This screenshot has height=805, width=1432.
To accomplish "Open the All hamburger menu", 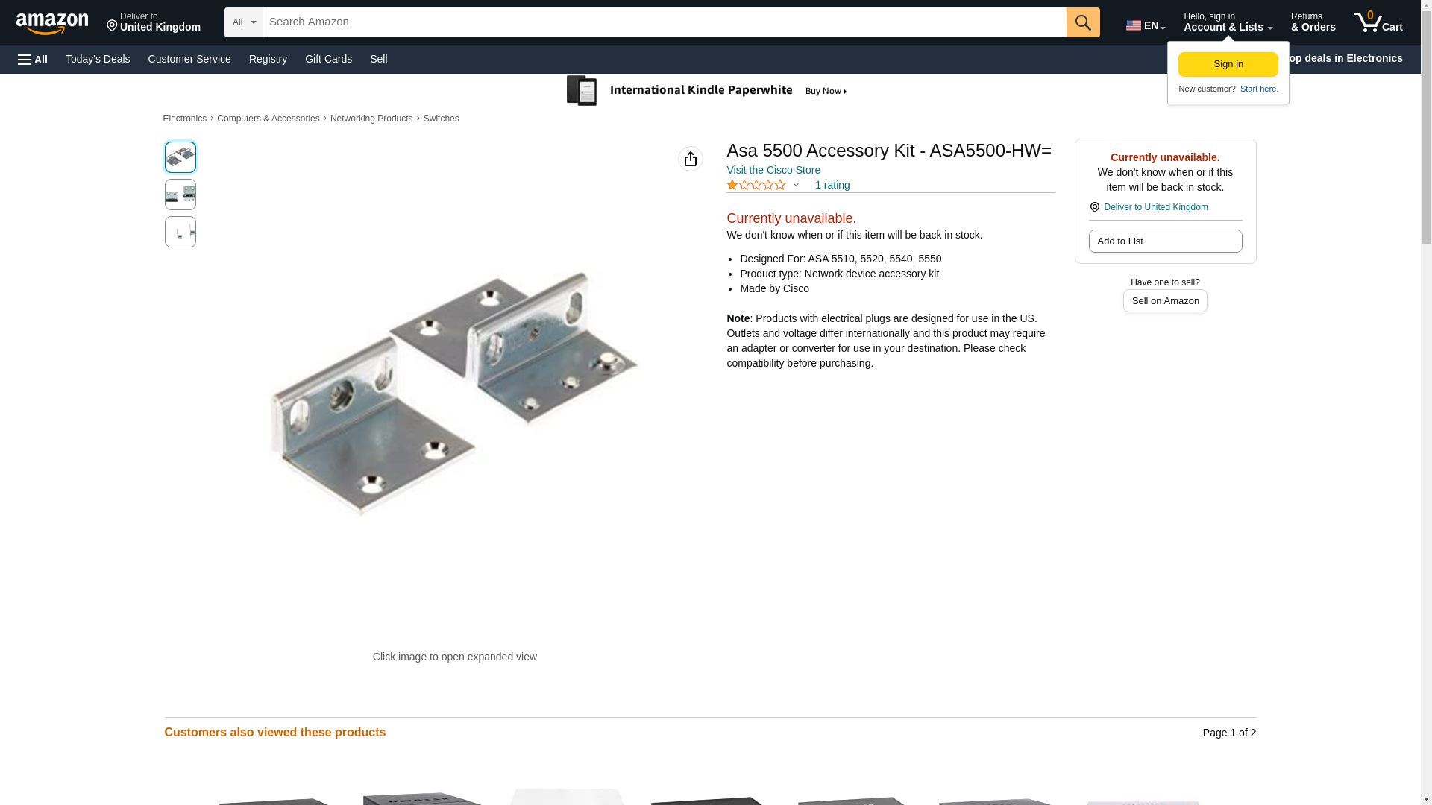I will pyautogui.click(x=33, y=60).
